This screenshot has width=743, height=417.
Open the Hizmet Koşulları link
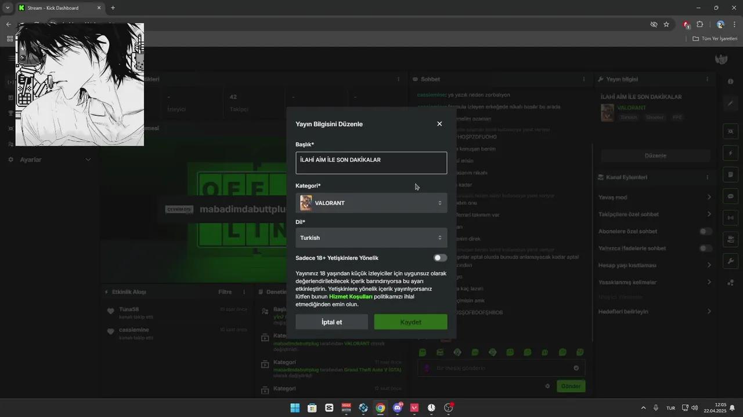coord(351,297)
